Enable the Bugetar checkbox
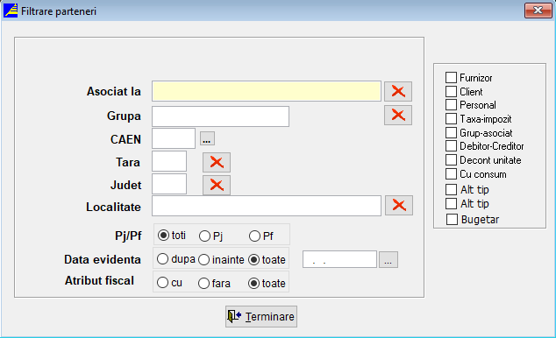 click(452, 219)
